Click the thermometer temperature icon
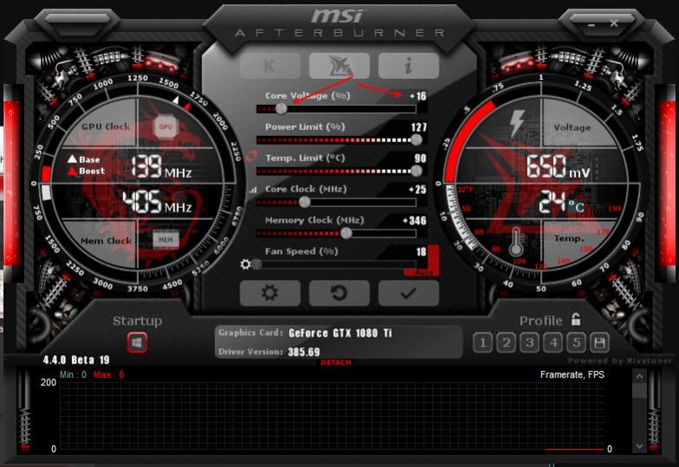 coord(515,242)
